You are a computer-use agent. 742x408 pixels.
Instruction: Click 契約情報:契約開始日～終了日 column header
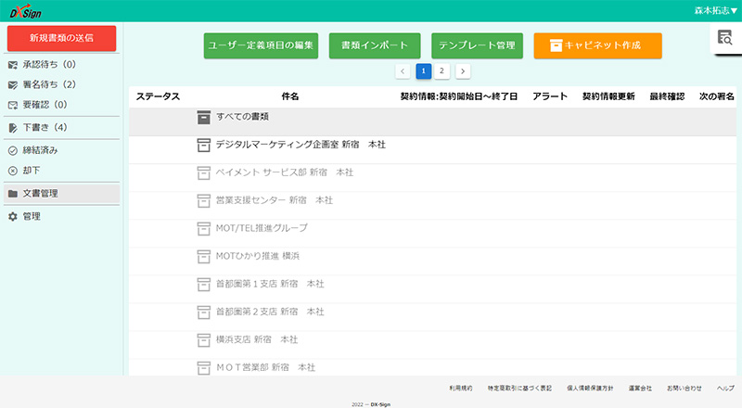point(458,96)
